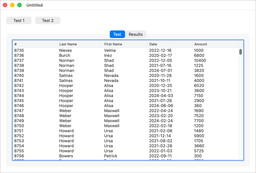Screen dimensions: 256x173
Task: Click the Test 1 button
Action: 19,20
